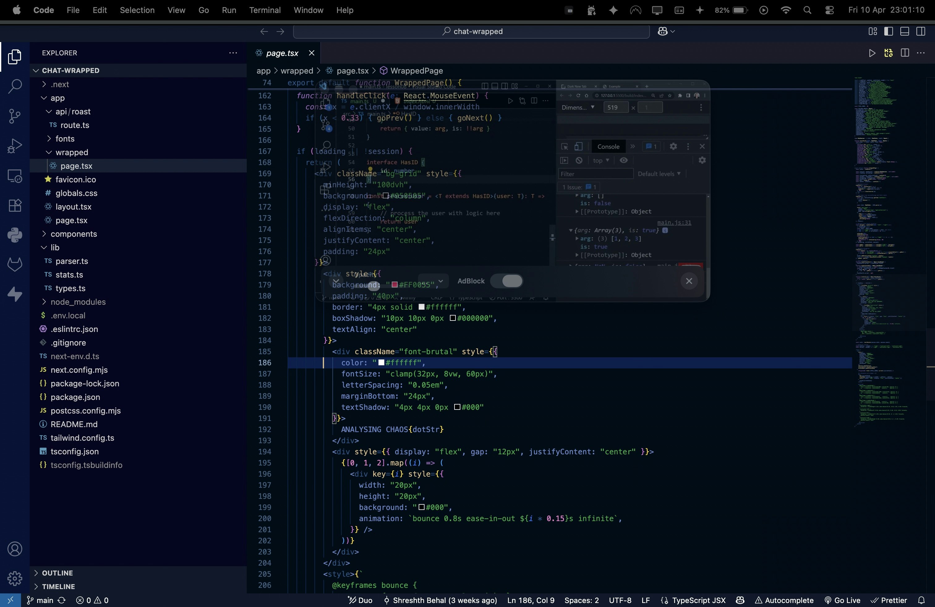Expand the components folder

click(x=74, y=234)
